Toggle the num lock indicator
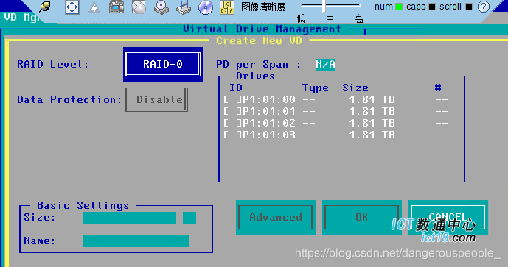The width and height of the screenshot is (508, 267). tap(399, 7)
